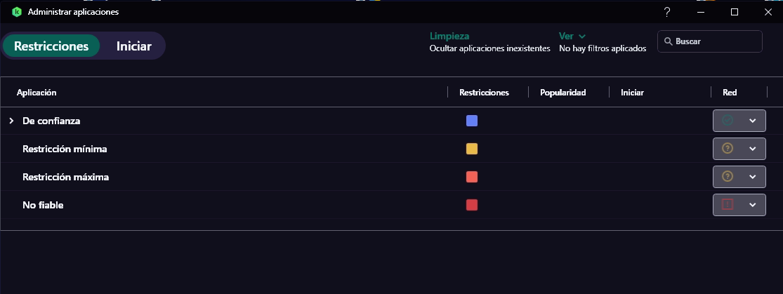Click the Buscar search field
The height and width of the screenshot is (294, 783).
[716, 41]
